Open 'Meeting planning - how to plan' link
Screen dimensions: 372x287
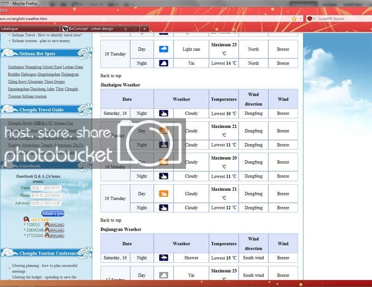click(45, 268)
